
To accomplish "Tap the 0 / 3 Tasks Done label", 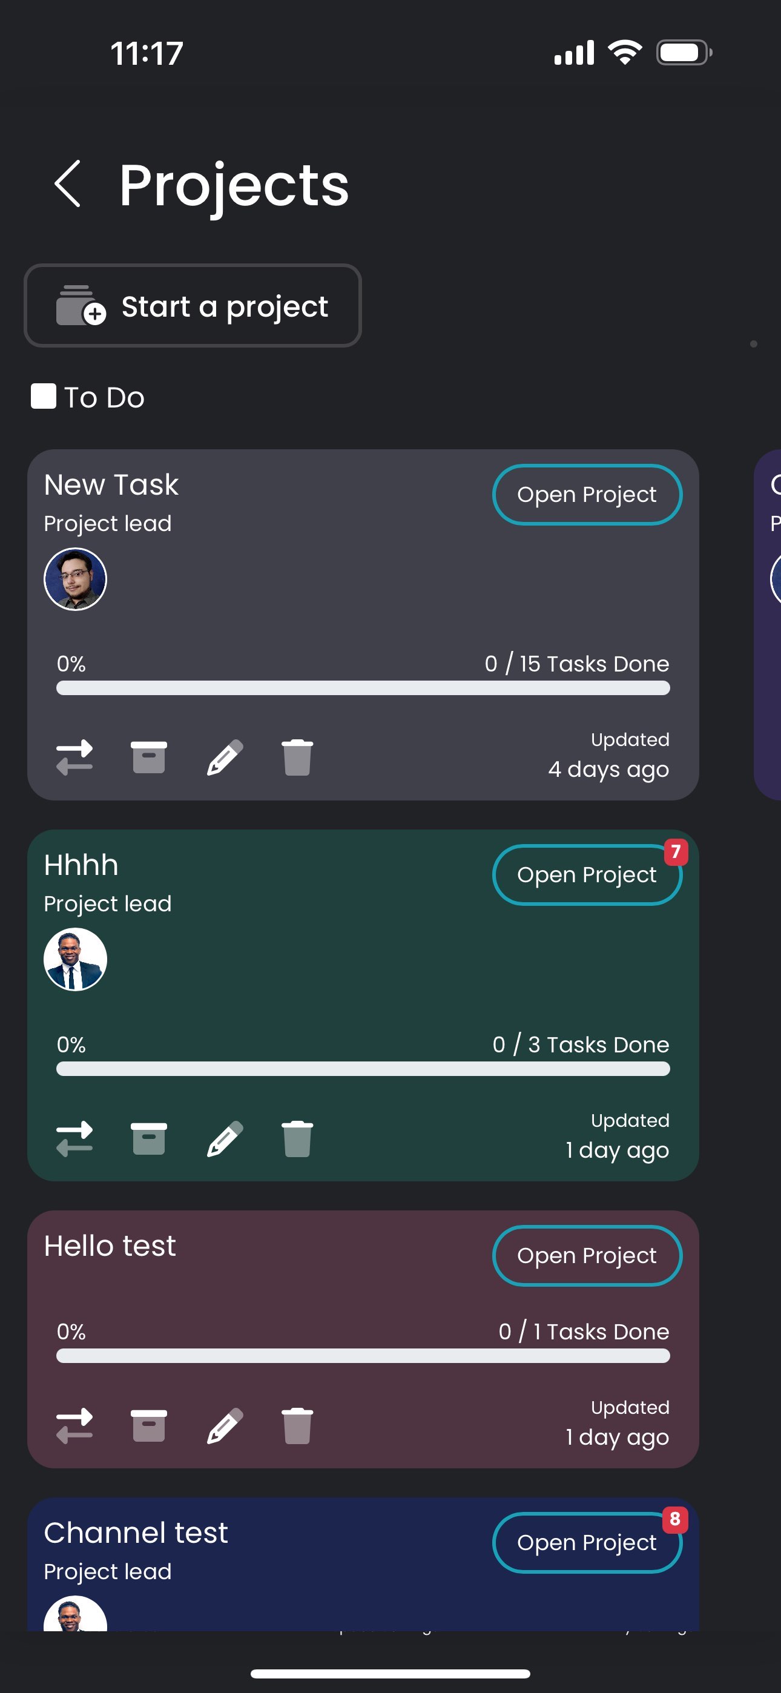I will point(581,1045).
